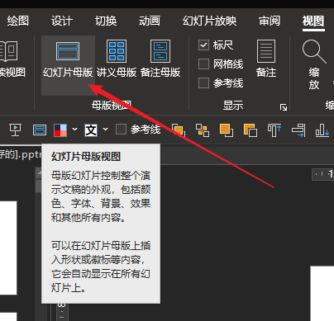
Task: Open the Zoom (缩放) magnifier tool
Action: click(314, 64)
